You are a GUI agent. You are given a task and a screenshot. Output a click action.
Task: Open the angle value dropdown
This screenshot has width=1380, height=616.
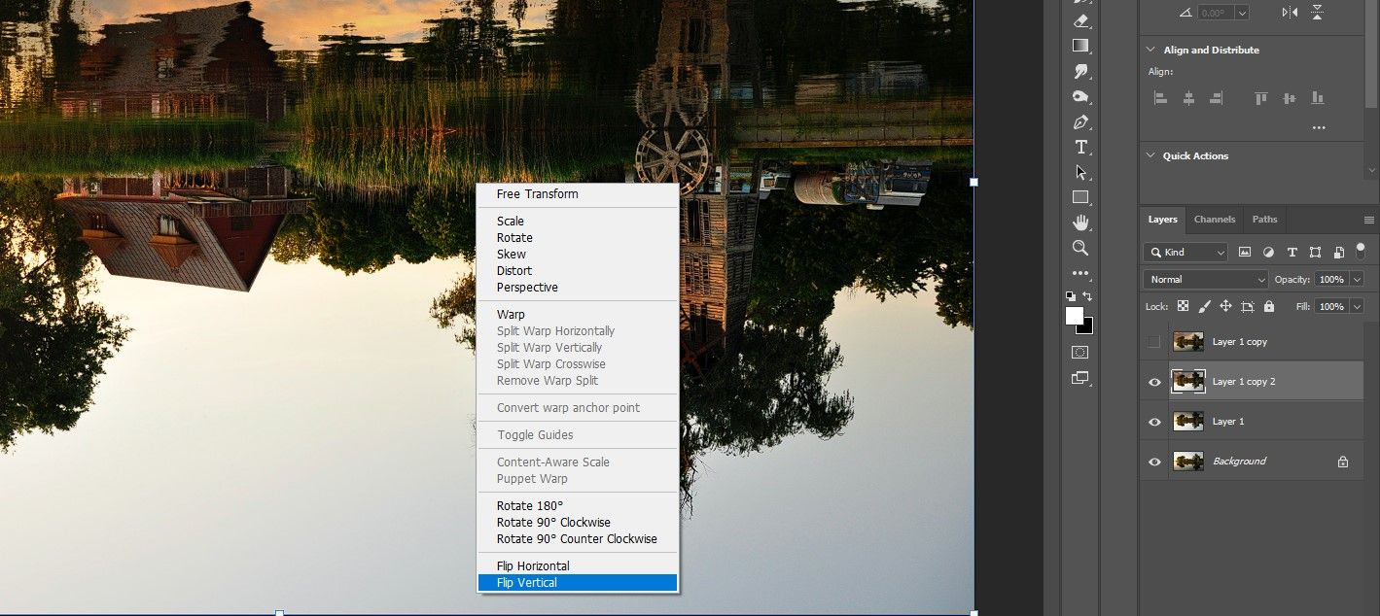pos(1243,13)
